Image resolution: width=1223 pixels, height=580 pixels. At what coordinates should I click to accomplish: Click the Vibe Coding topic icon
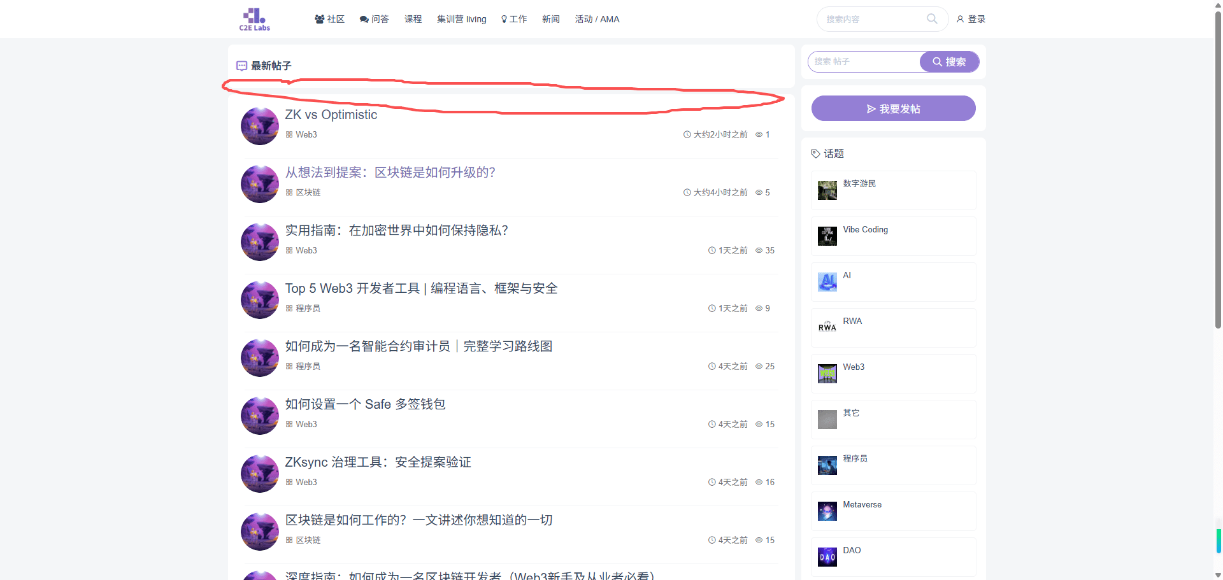[x=827, y=236]
